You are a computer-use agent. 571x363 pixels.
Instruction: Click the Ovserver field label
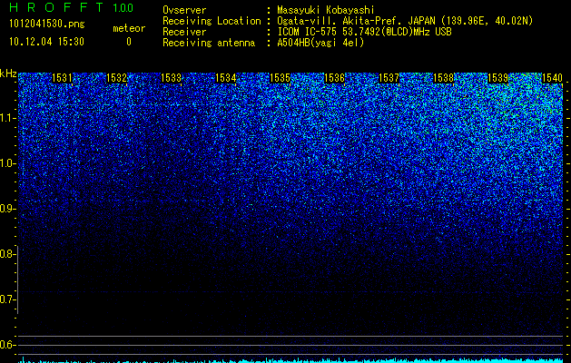(x=184, y=10)
